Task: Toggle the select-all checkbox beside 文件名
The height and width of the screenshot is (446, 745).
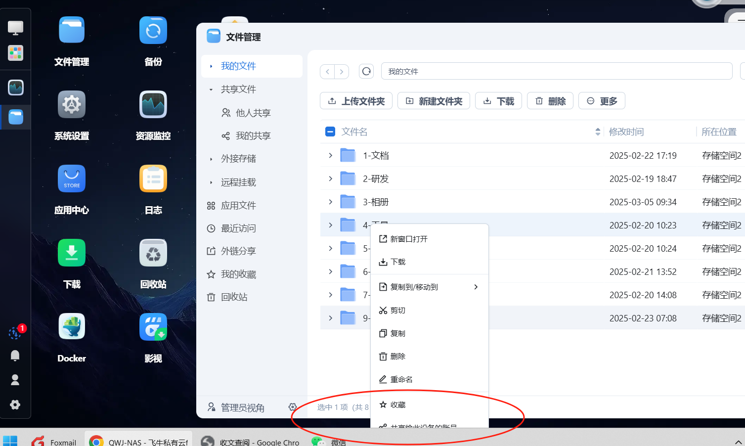Action: [330, 132]
